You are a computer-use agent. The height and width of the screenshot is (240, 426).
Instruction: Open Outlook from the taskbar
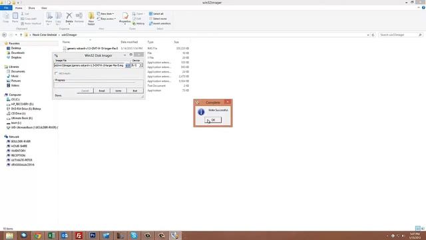pos(65,235)
